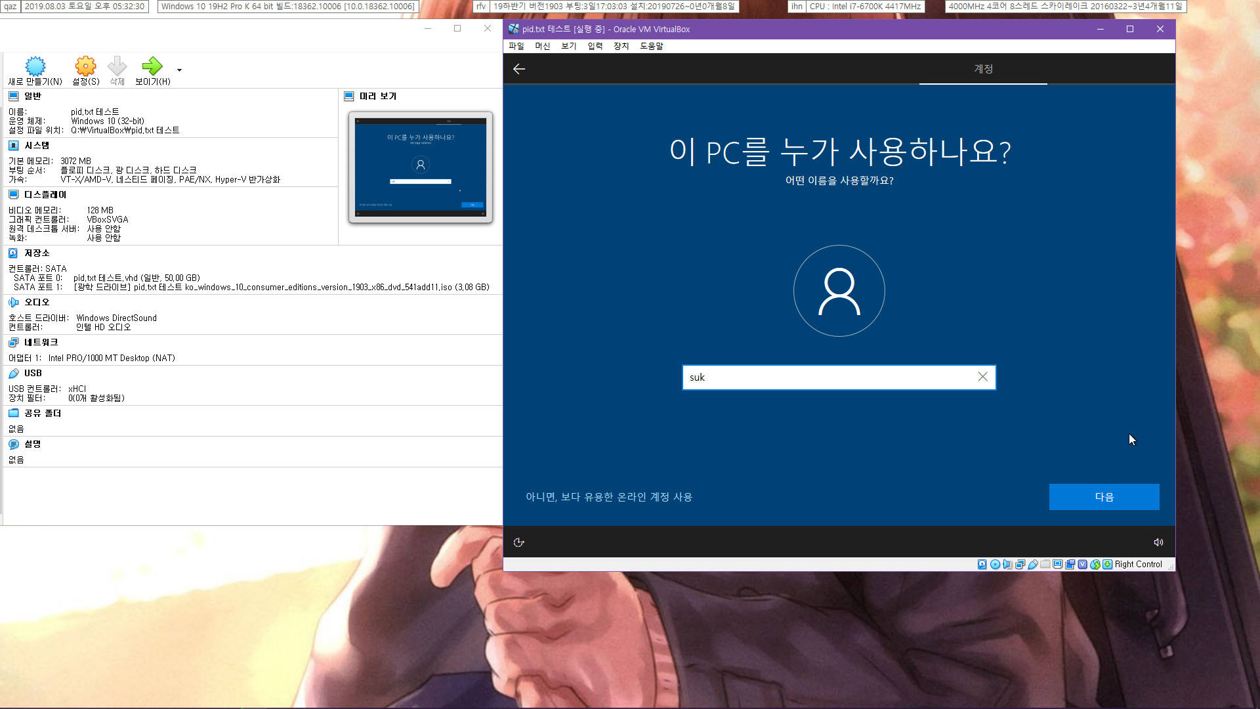Viewport: 1260px width, 709px height.
Task: Go back with the setup back arrow
Action: pos(519,69)
